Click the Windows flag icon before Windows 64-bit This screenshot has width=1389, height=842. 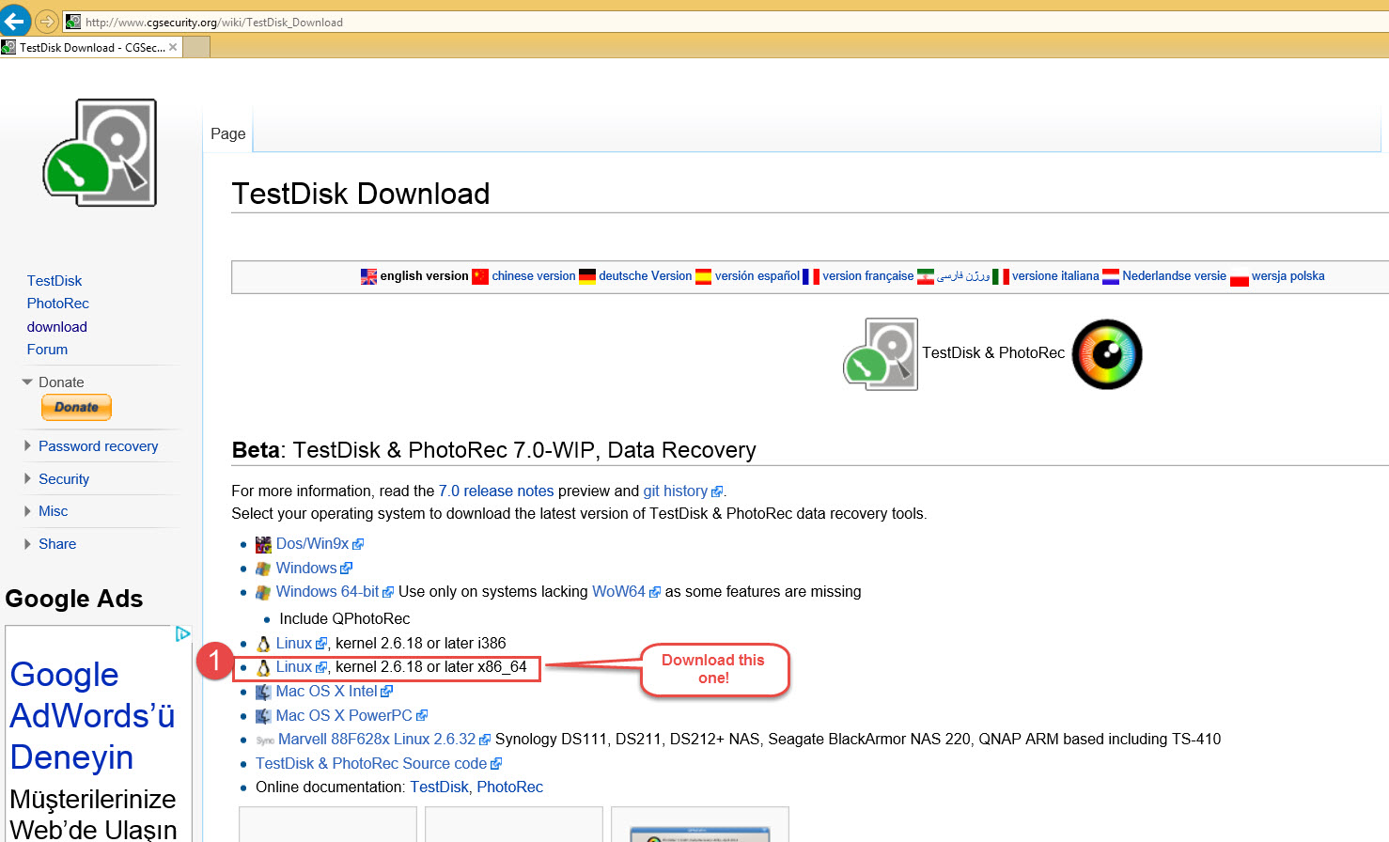pyautogui.click(x=263, y=592)
